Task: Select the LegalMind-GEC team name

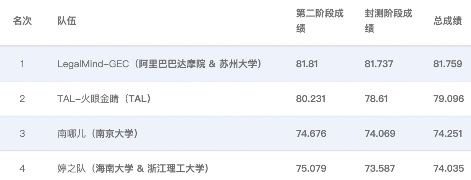Action: [160, 64]
